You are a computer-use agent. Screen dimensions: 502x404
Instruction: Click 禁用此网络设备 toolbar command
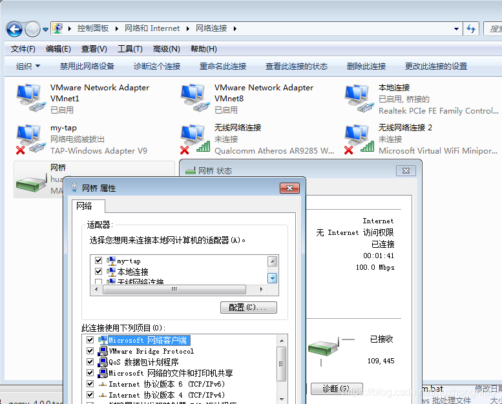pos(87,66)
